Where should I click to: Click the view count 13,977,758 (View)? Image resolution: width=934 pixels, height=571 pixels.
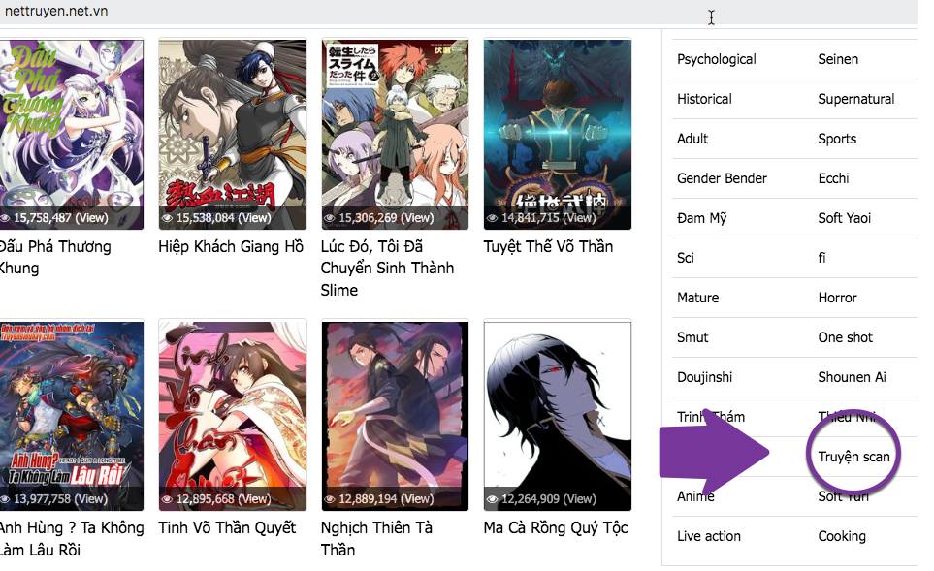pos(61,499)
